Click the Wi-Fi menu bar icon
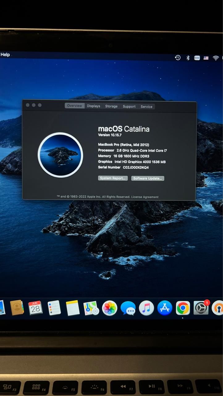 [x=216, y=58]
